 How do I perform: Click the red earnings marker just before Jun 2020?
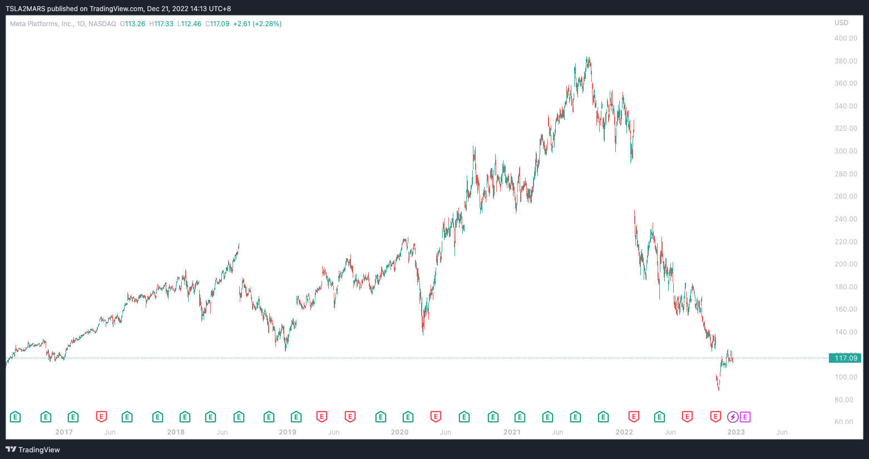pos(436,417)
